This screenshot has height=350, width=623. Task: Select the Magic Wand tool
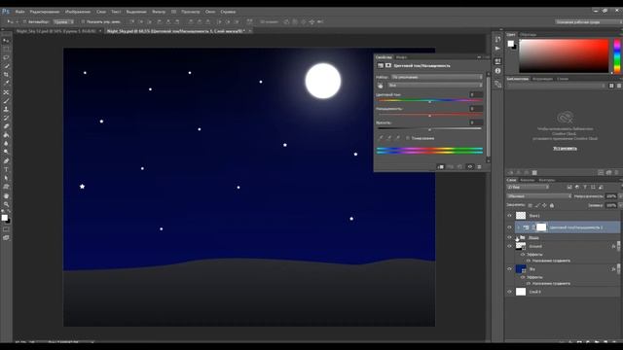6,66
